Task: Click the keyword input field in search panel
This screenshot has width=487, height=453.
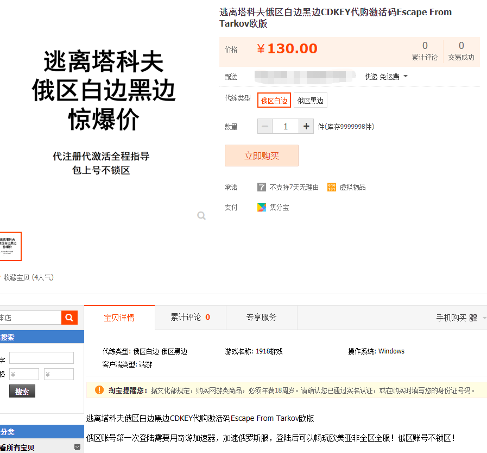Action: pyautogui.click(x=41, y=358)
